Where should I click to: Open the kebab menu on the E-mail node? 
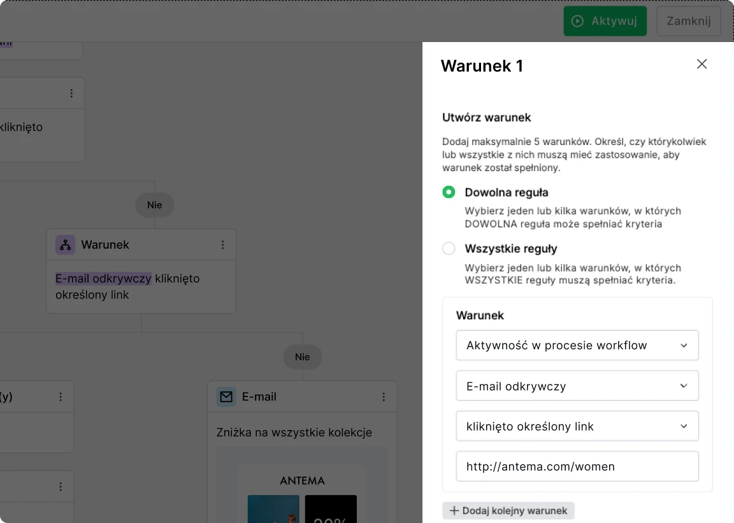click(x=384, y=396)
